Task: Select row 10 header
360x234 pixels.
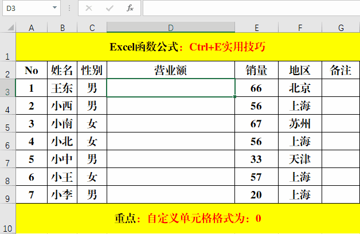Action: [x=7, y=219]
